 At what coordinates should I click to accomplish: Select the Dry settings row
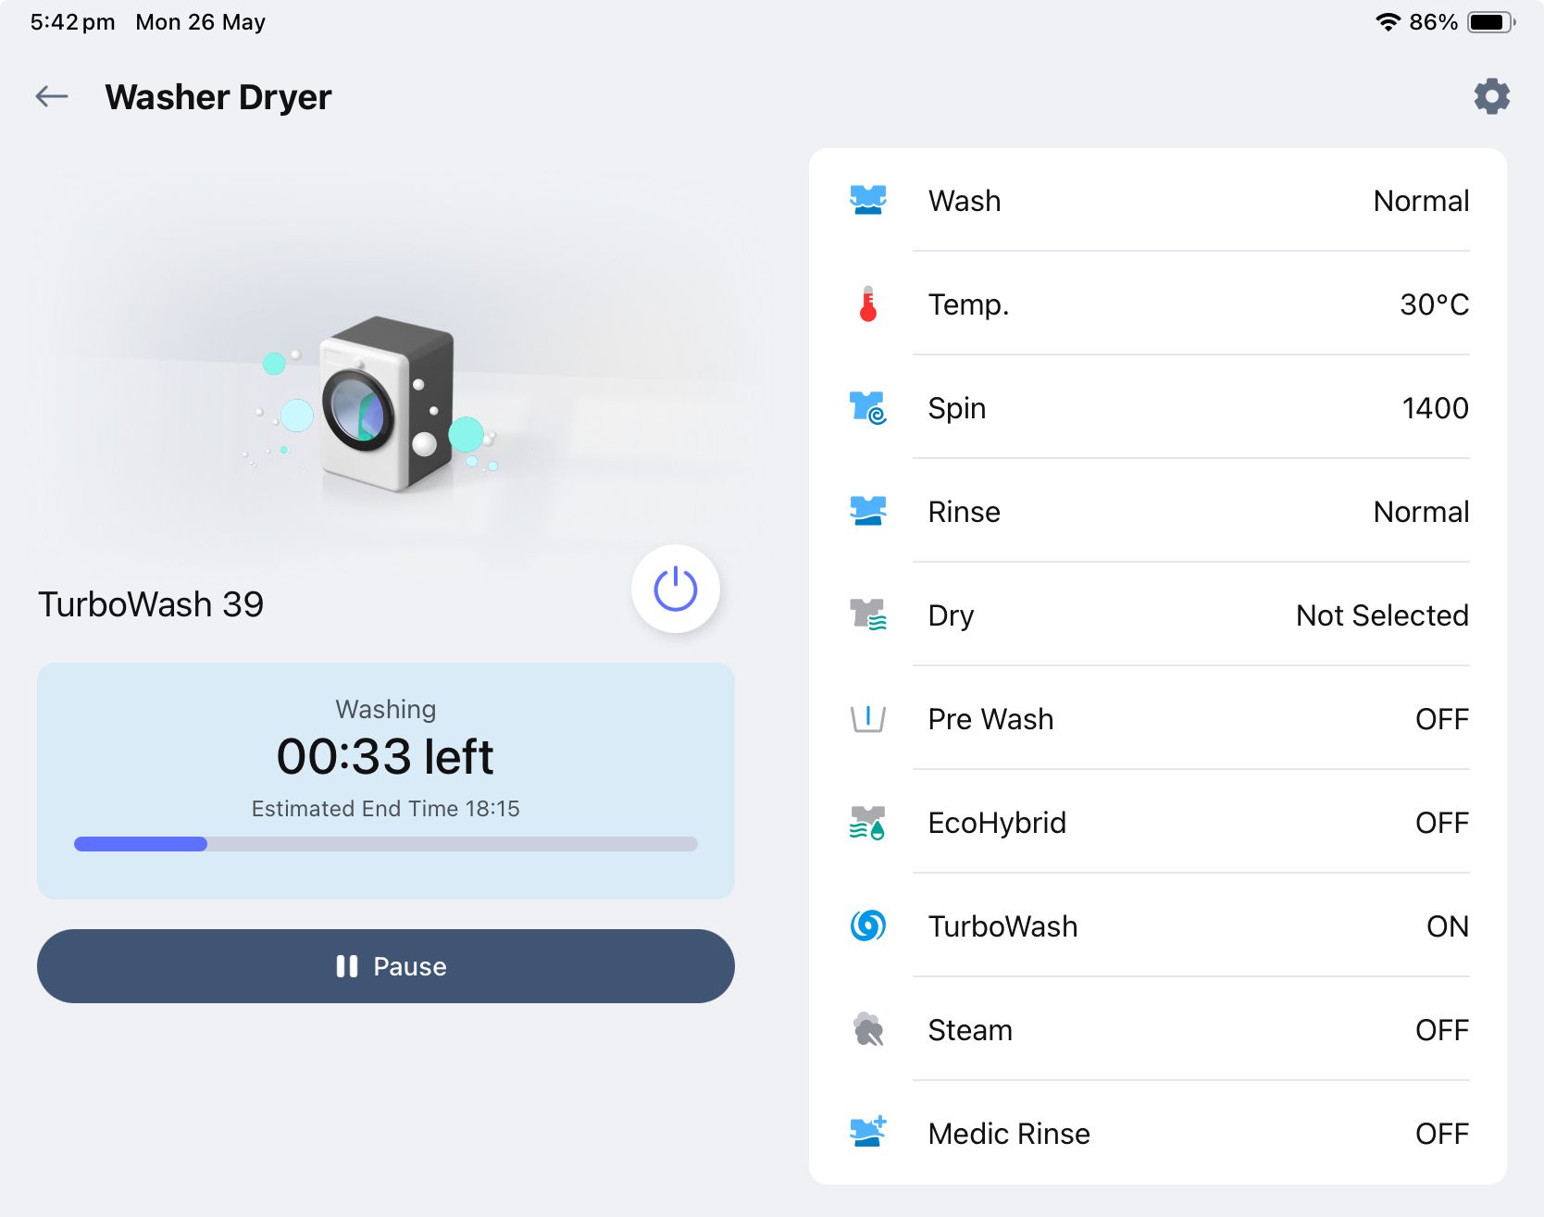[x=1157, y=615]
